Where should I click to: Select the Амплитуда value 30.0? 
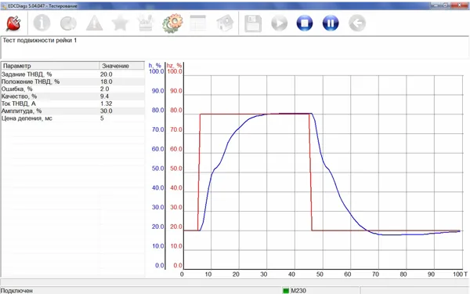click(x=107, y=111)
